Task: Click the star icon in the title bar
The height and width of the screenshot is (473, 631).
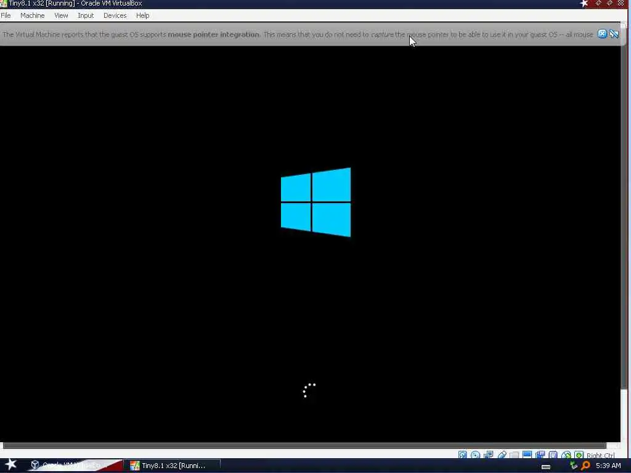Action: tap(584, 4)
